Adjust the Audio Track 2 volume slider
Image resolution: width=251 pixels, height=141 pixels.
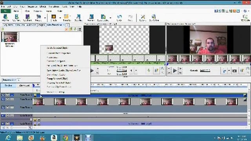(16, 119)
